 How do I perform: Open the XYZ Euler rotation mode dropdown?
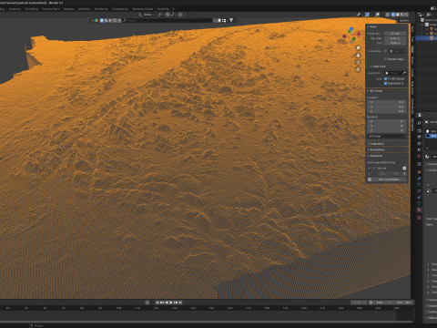(387, 137)
